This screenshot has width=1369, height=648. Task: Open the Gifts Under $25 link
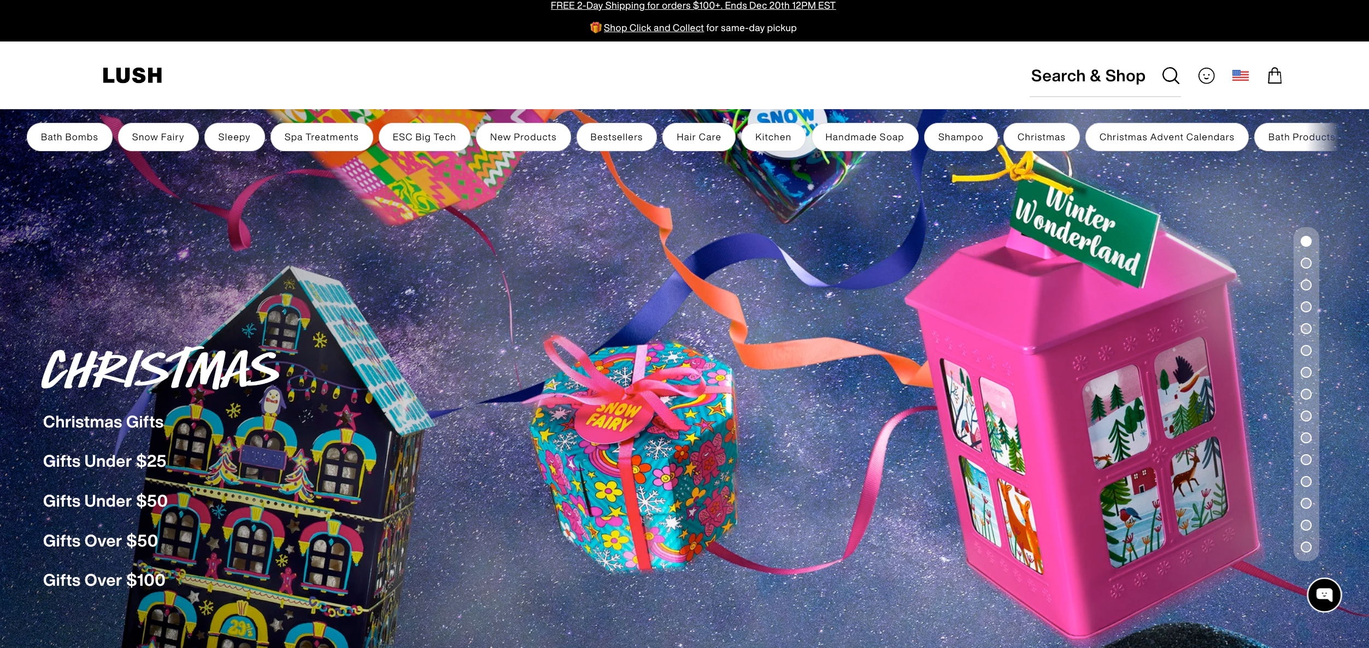104,461
